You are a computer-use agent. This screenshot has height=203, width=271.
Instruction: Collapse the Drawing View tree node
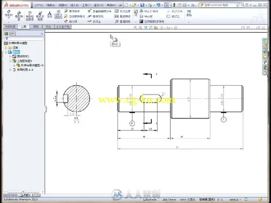click(10, 61)
